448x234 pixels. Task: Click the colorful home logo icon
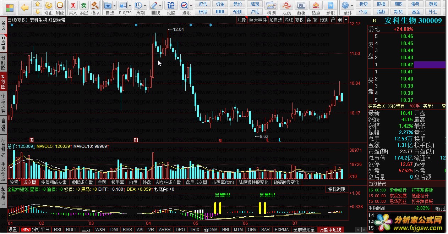pos(10,7)
